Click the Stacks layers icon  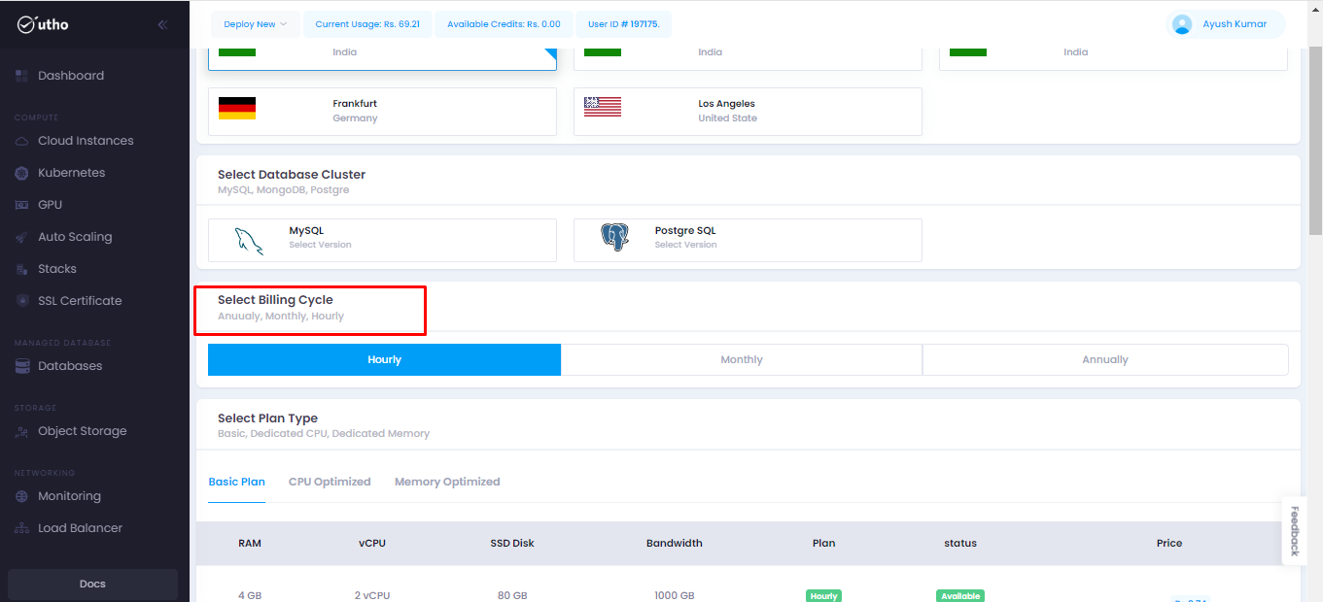(21, 269)
